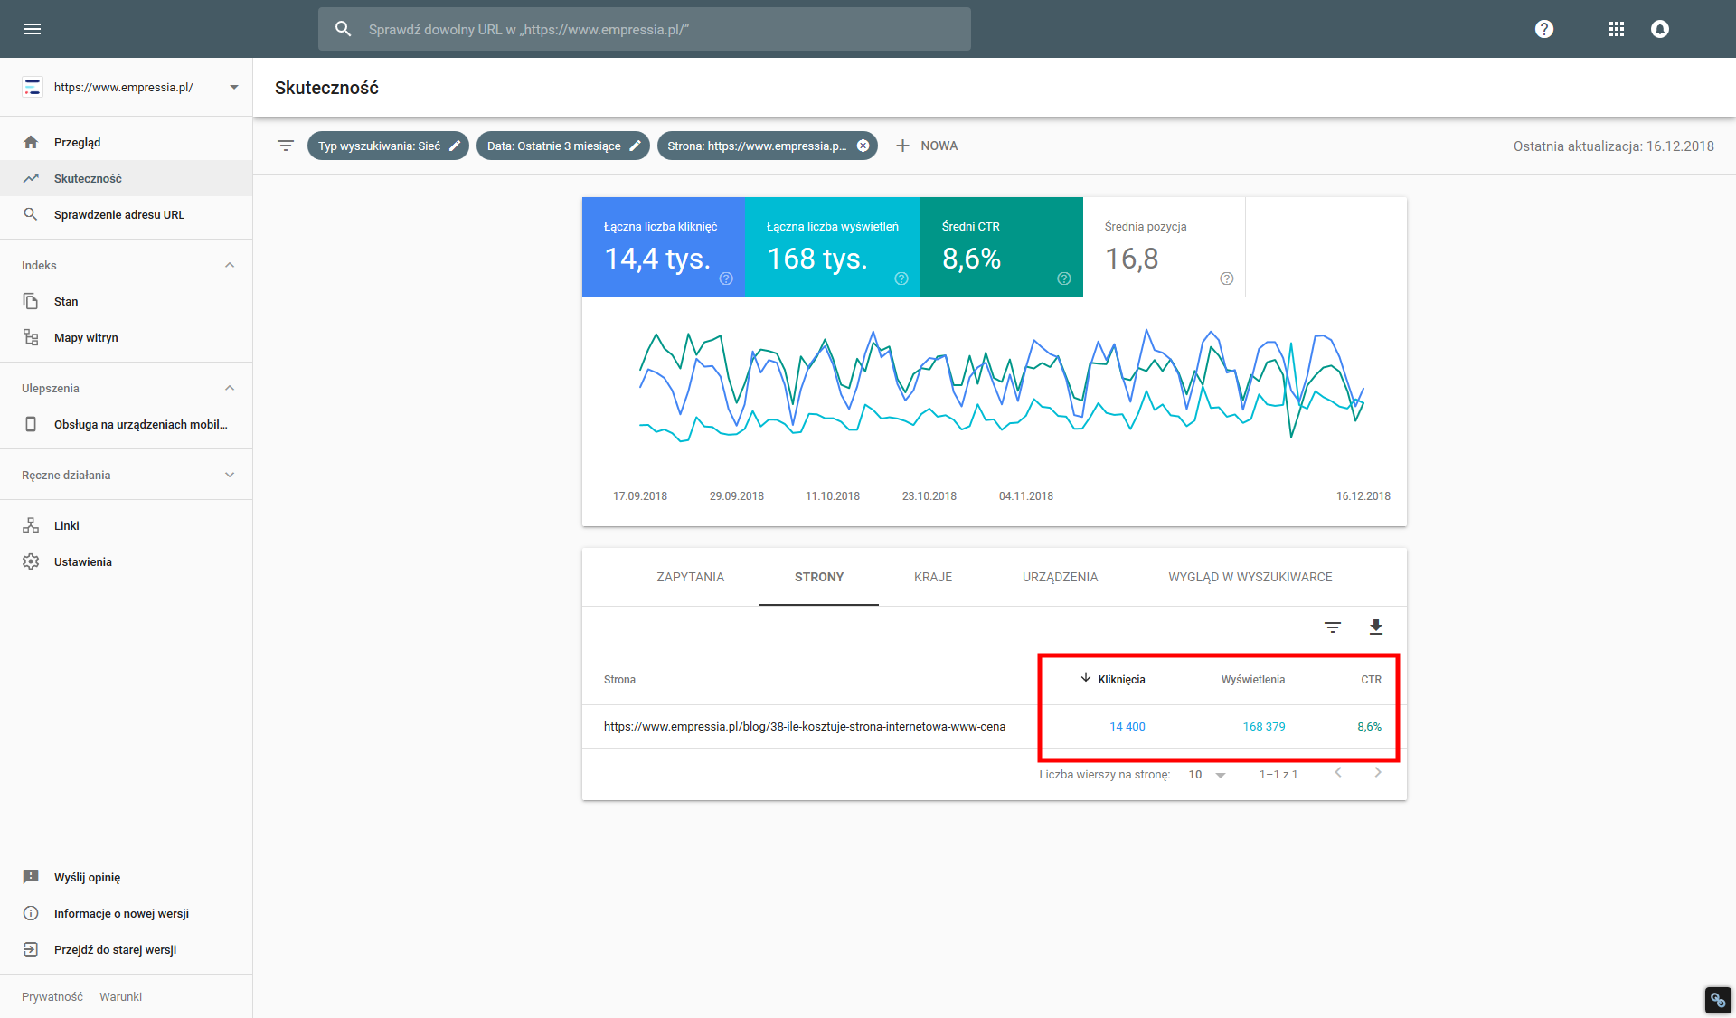The width and height of the screenshot is (1736, 1018).
Task: Switch to the KRAJE tab
Action: tap(933, 577)
